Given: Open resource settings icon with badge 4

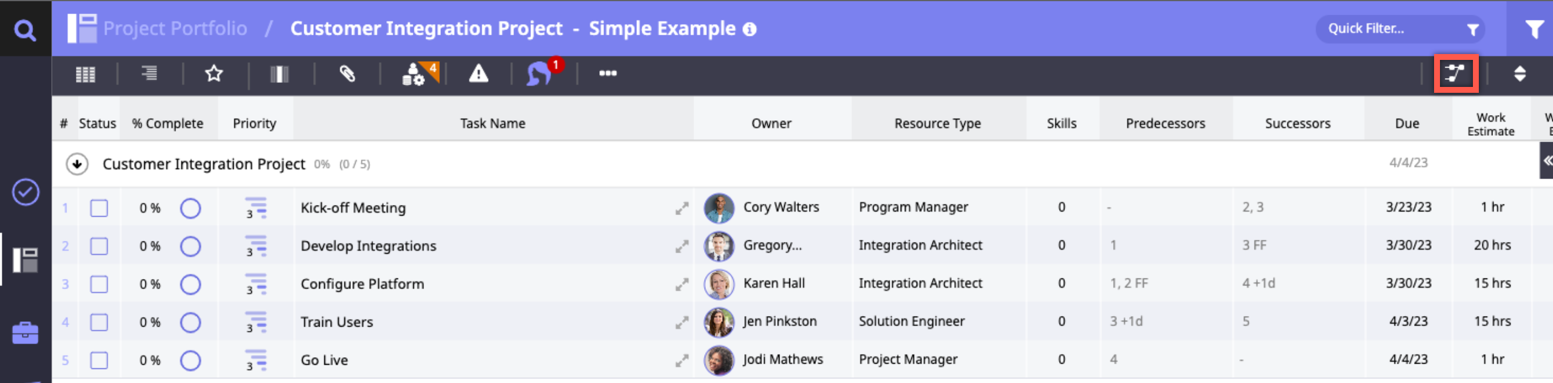Looking at the screenshot, I should pos(420,74).
